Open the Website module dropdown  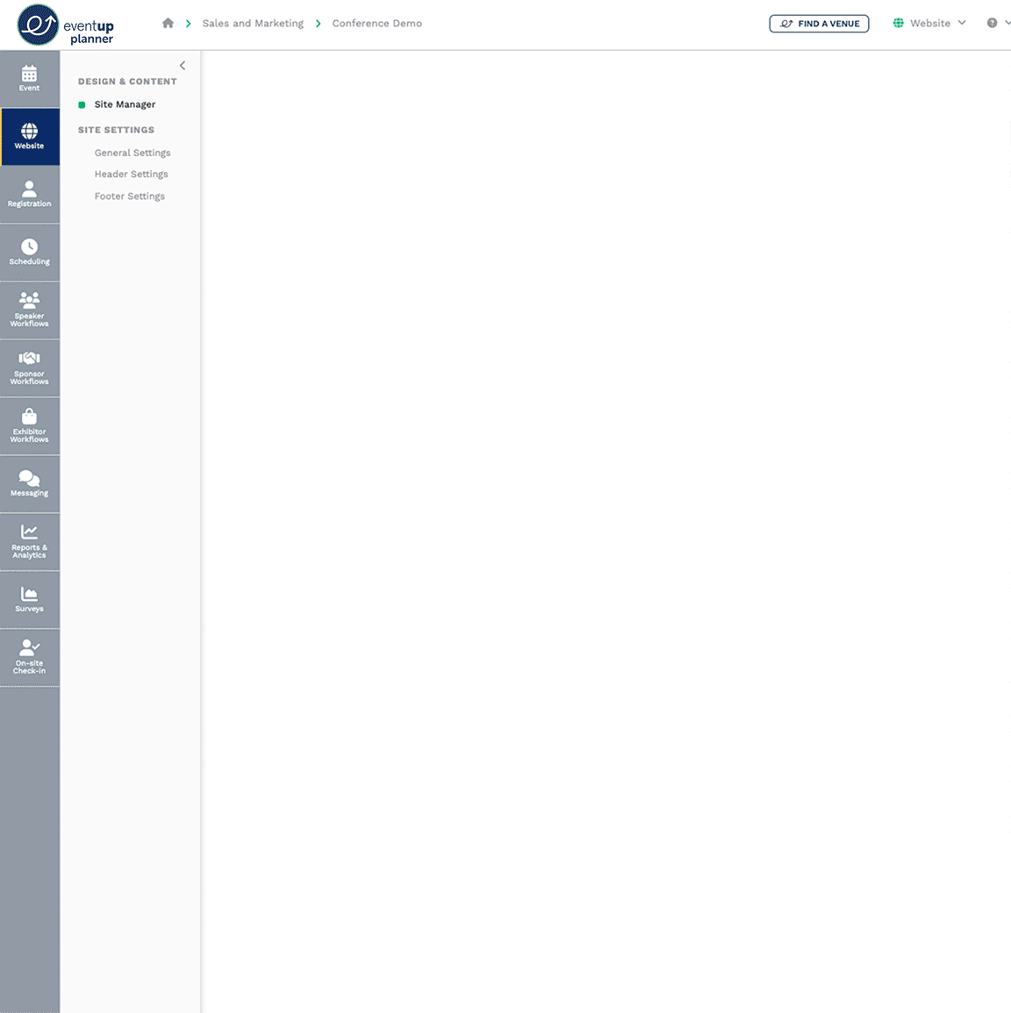[929, 23]
